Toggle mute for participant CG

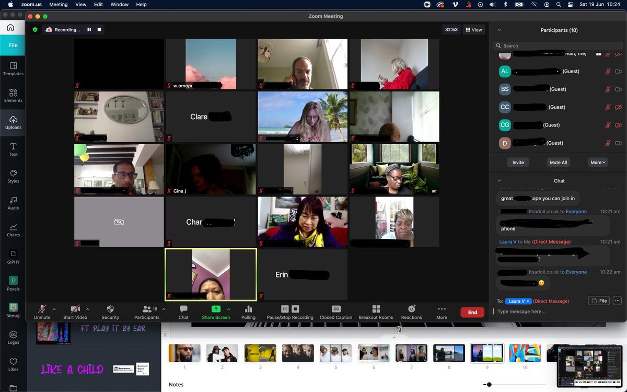(x=608, y=125)
